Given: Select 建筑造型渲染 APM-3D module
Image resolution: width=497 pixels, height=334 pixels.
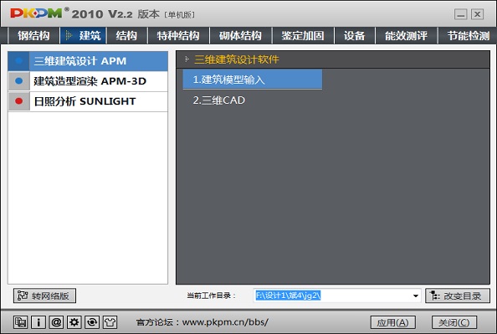Looking at the screenshot, I should 88,81.
